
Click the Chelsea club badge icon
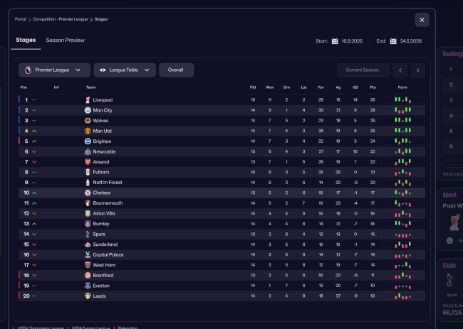[88, 193]
